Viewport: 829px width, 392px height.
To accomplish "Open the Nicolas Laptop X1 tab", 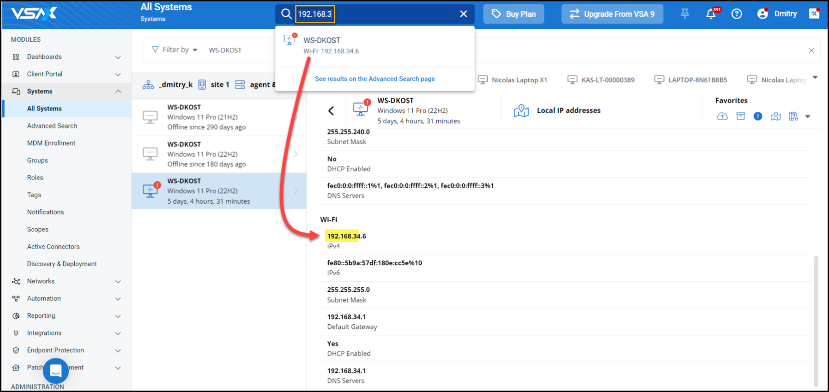I will pyautogui.click(x=513, y=80).
